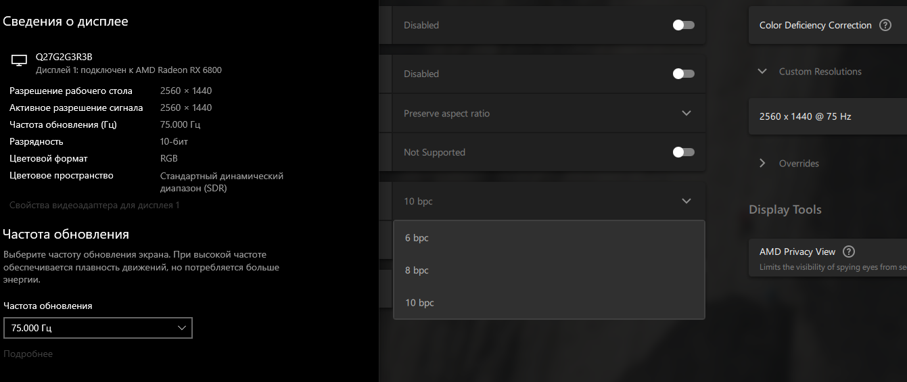The height and width of the screenshot is (382, 907).
Task: Select 6 bpc option
Action: [417, 238]
